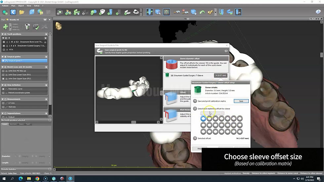Screen dimensions: 324x182
Task: Toggle visibility of implant L 12 ø 3.3
Action: (x=4, y=42)
